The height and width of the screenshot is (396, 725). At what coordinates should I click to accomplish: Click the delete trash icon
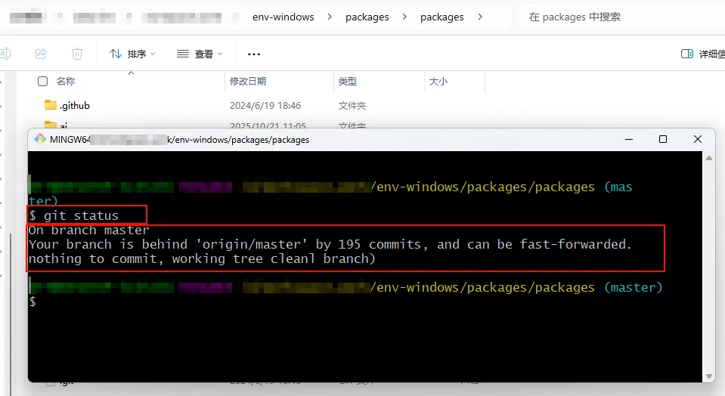tap(77, 54)
